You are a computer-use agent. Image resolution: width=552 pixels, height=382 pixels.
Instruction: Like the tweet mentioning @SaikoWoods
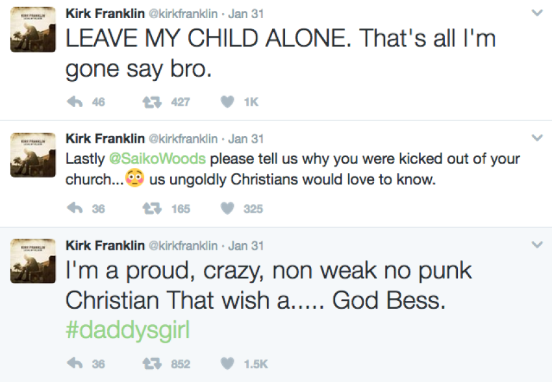click(x=227, y=209)
